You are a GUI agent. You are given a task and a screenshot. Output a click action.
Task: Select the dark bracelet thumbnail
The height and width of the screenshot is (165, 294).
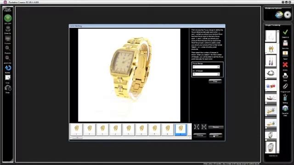tap(271, 73)
